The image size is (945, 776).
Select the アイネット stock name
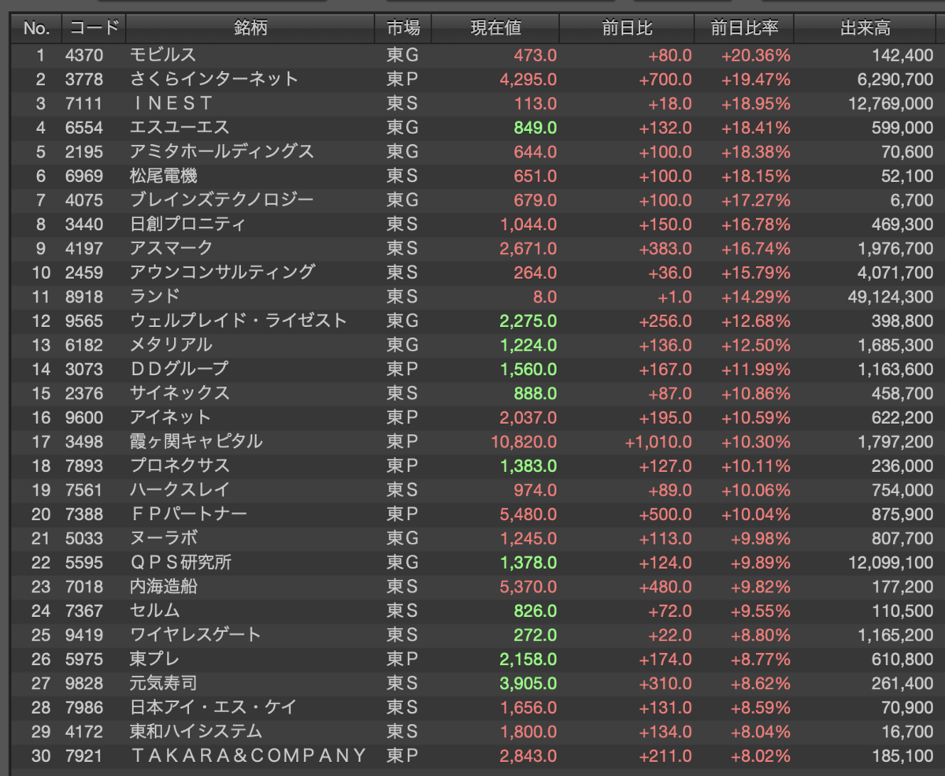[x=171, y=417]
